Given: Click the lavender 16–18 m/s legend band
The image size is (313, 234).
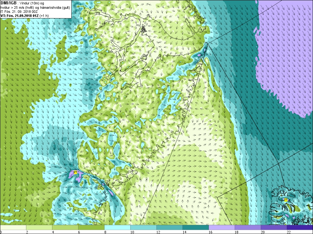Looking at the screenshot, I should tap(222, 228).
